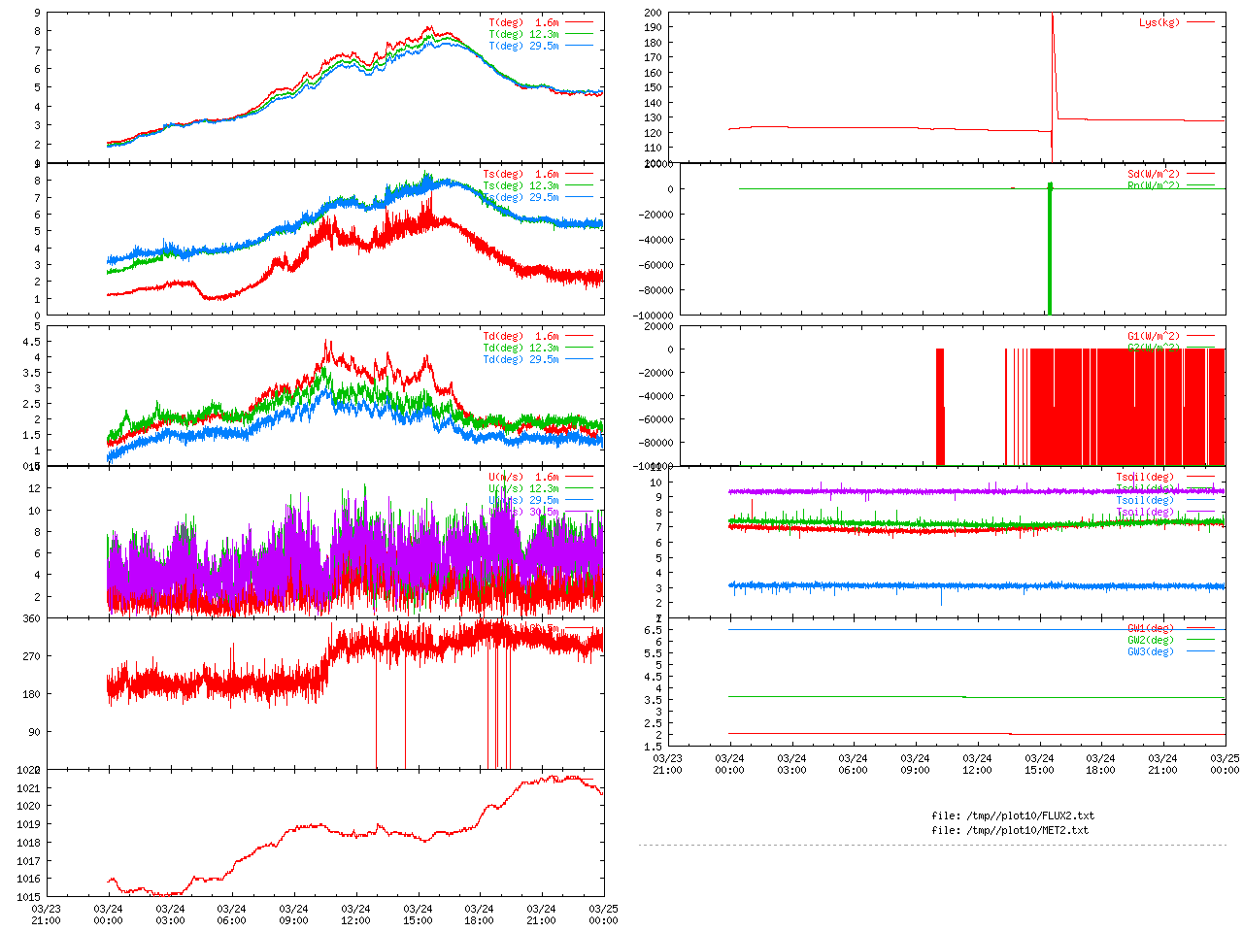Select the green T(deg) 12.3m legend entry

point(523,34)
